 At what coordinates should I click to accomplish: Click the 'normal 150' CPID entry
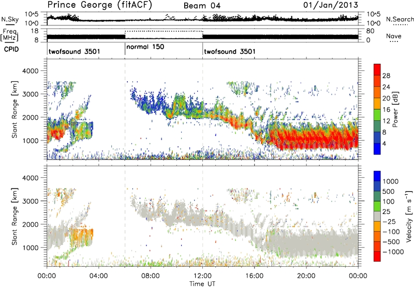(x=145, y=47)
